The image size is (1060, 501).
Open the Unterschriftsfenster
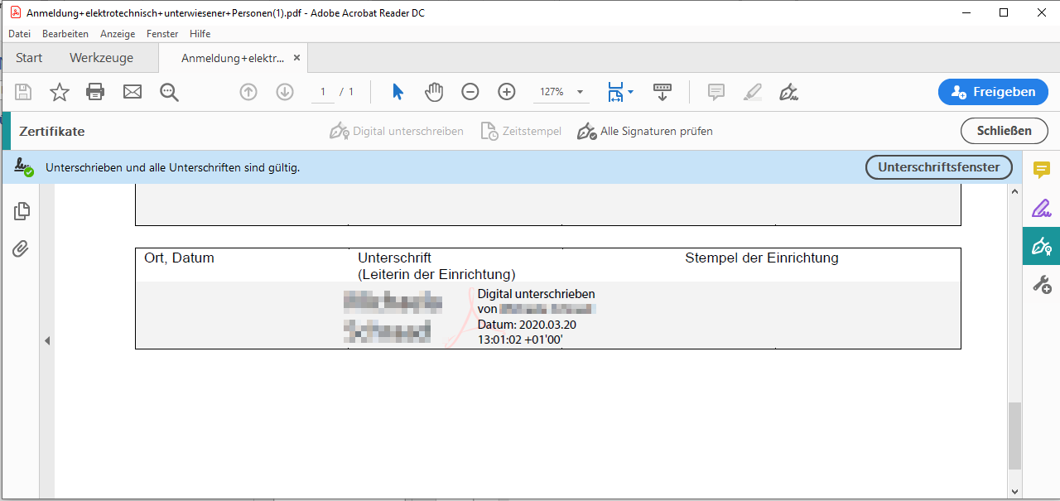[x=938, y=166]
